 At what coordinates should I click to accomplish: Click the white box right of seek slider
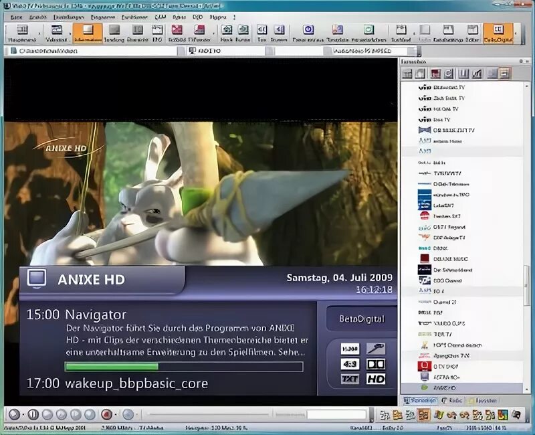(x=336, y=414)
